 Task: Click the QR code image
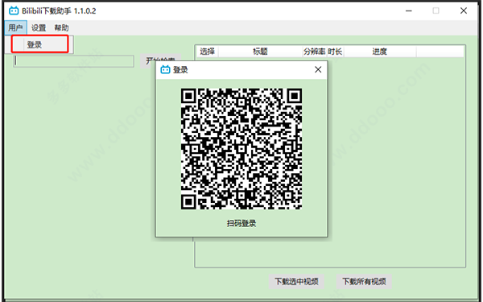click(242, 149)
